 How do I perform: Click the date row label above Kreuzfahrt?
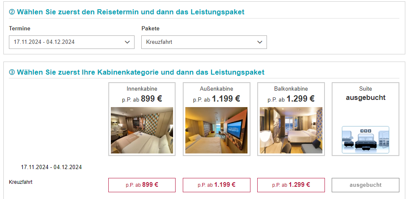(x=51, y=167)
